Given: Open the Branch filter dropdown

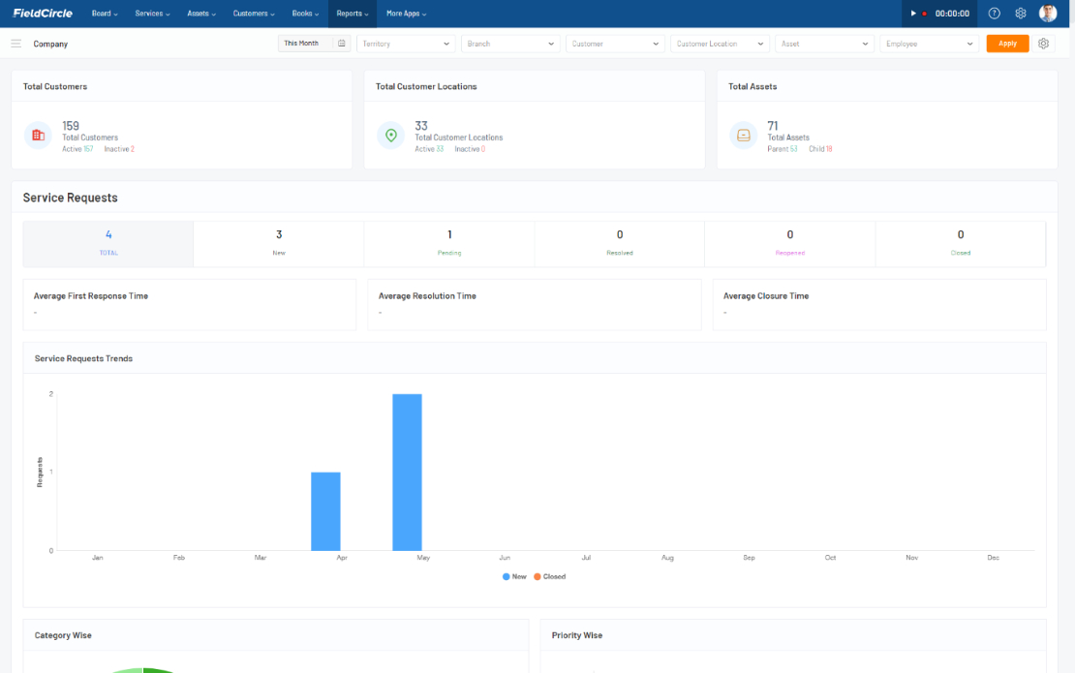Looking at the screenshot, I should tap(510, 44).
